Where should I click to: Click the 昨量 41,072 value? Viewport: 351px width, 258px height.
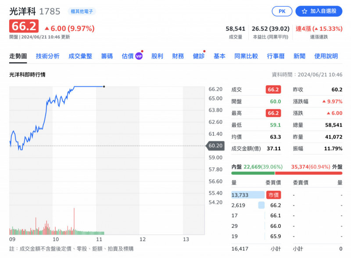[333, 137]
